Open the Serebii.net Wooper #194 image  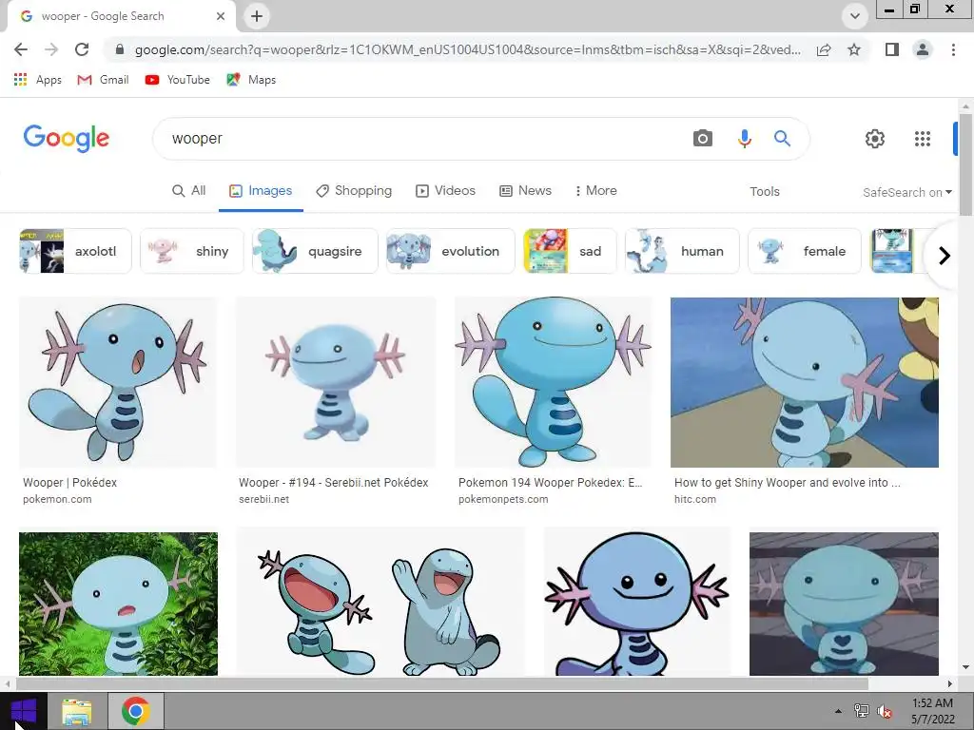tap(336, 382)
